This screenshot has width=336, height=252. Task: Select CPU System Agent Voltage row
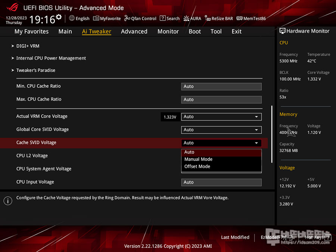44,169
